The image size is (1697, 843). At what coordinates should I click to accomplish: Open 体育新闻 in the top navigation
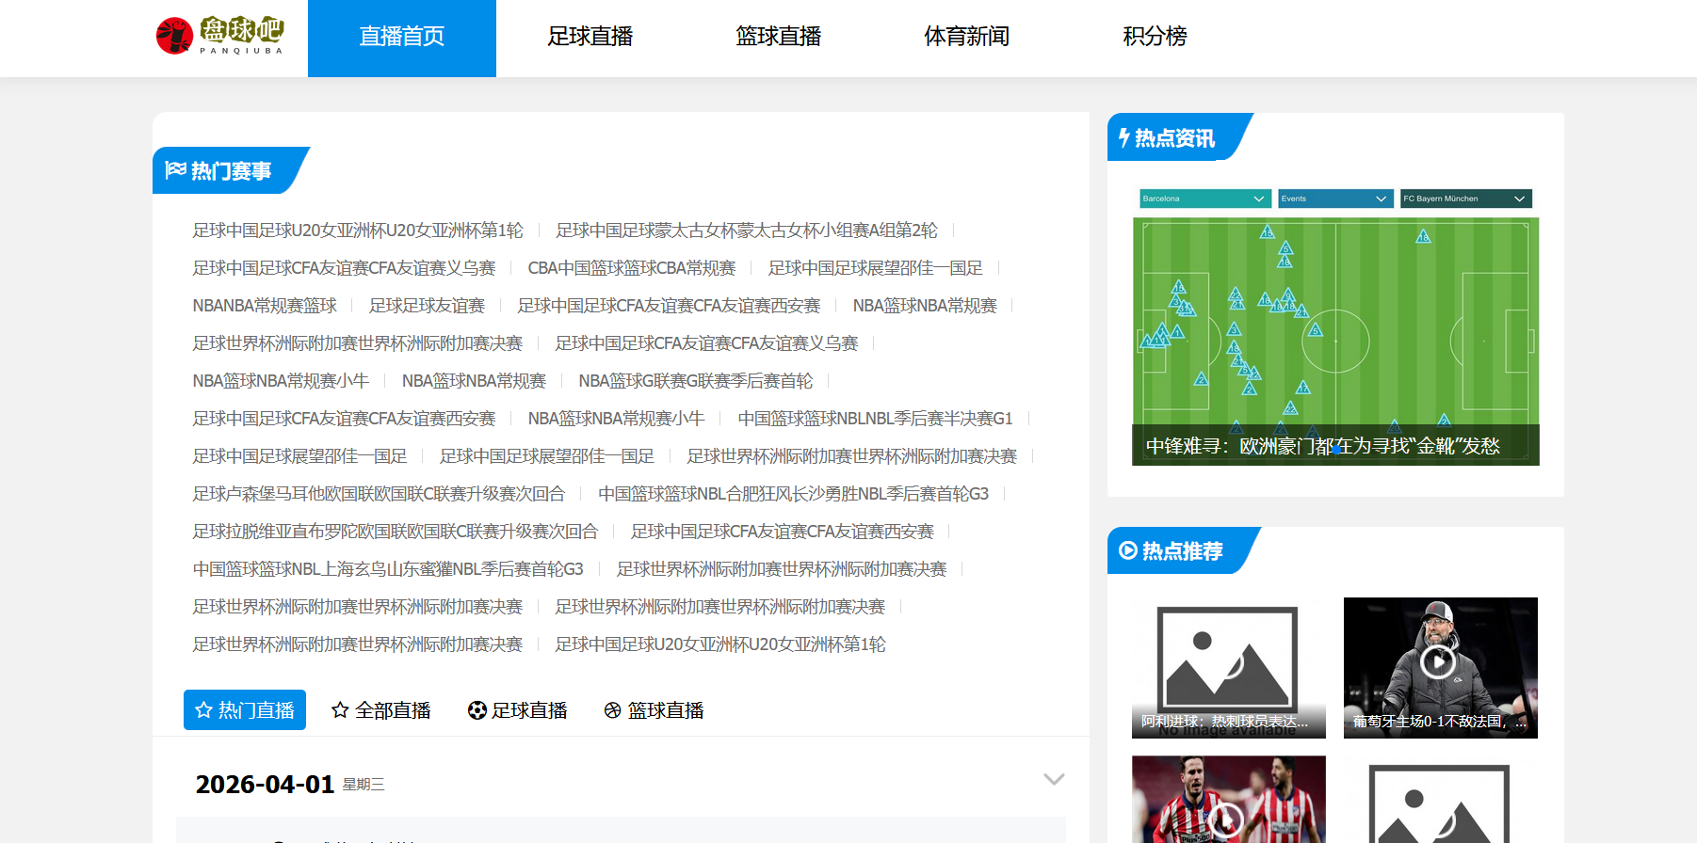click(967, 38)
